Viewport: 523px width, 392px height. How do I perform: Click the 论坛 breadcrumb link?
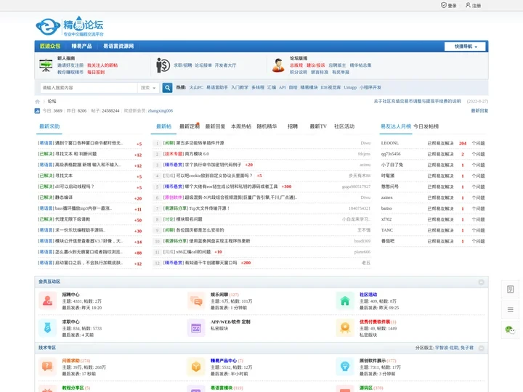click(52, 102)
